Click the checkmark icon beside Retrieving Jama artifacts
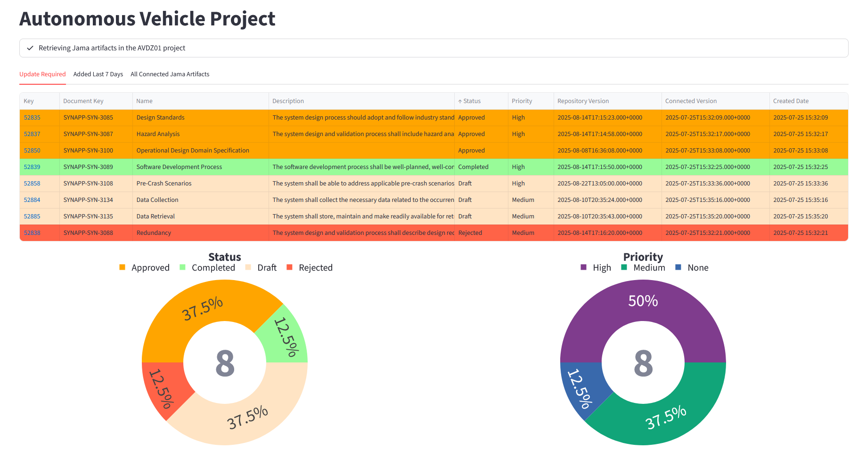 pyautogui.click(x=30, y=48)
